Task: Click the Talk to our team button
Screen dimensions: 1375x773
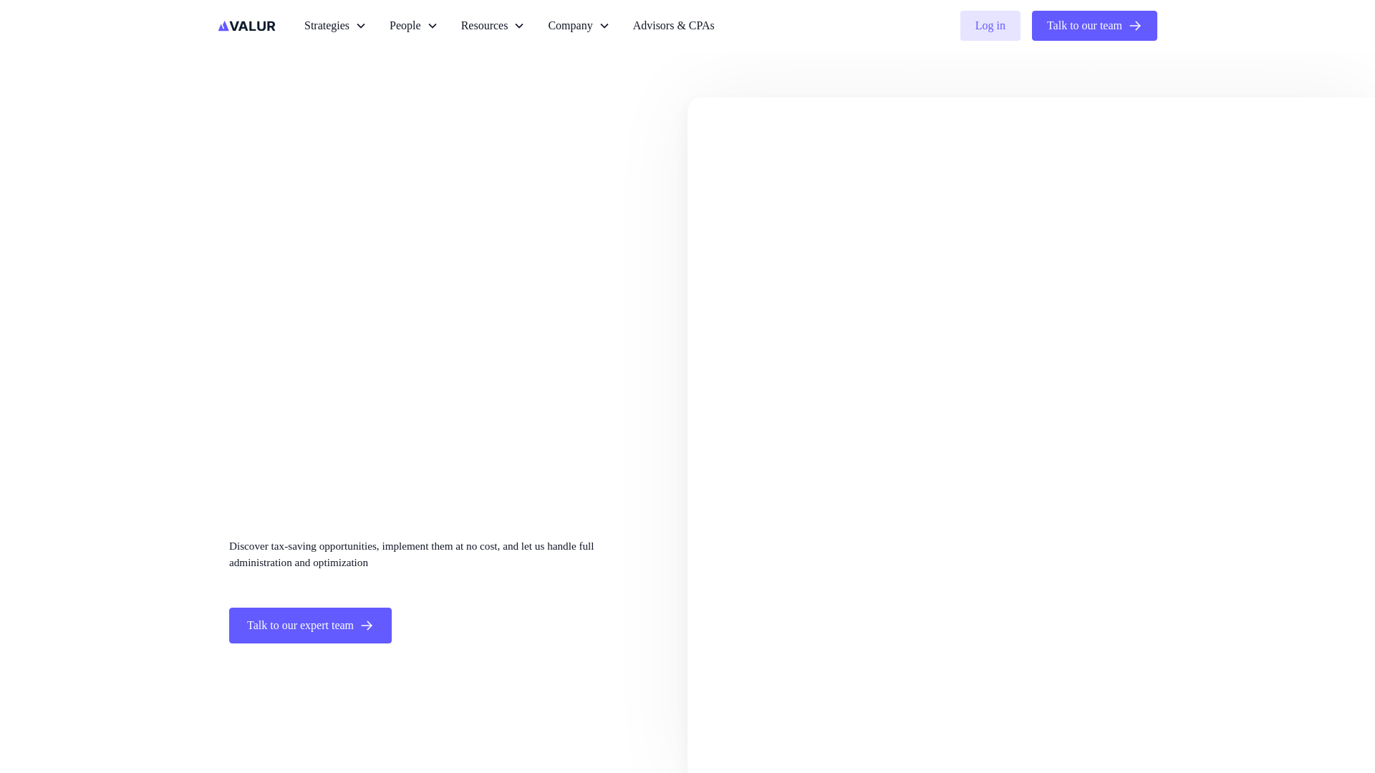Action: coord(1094,26)
